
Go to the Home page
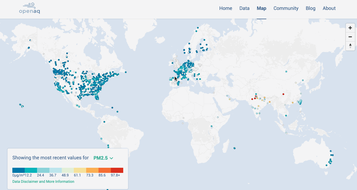click(226, 8)
